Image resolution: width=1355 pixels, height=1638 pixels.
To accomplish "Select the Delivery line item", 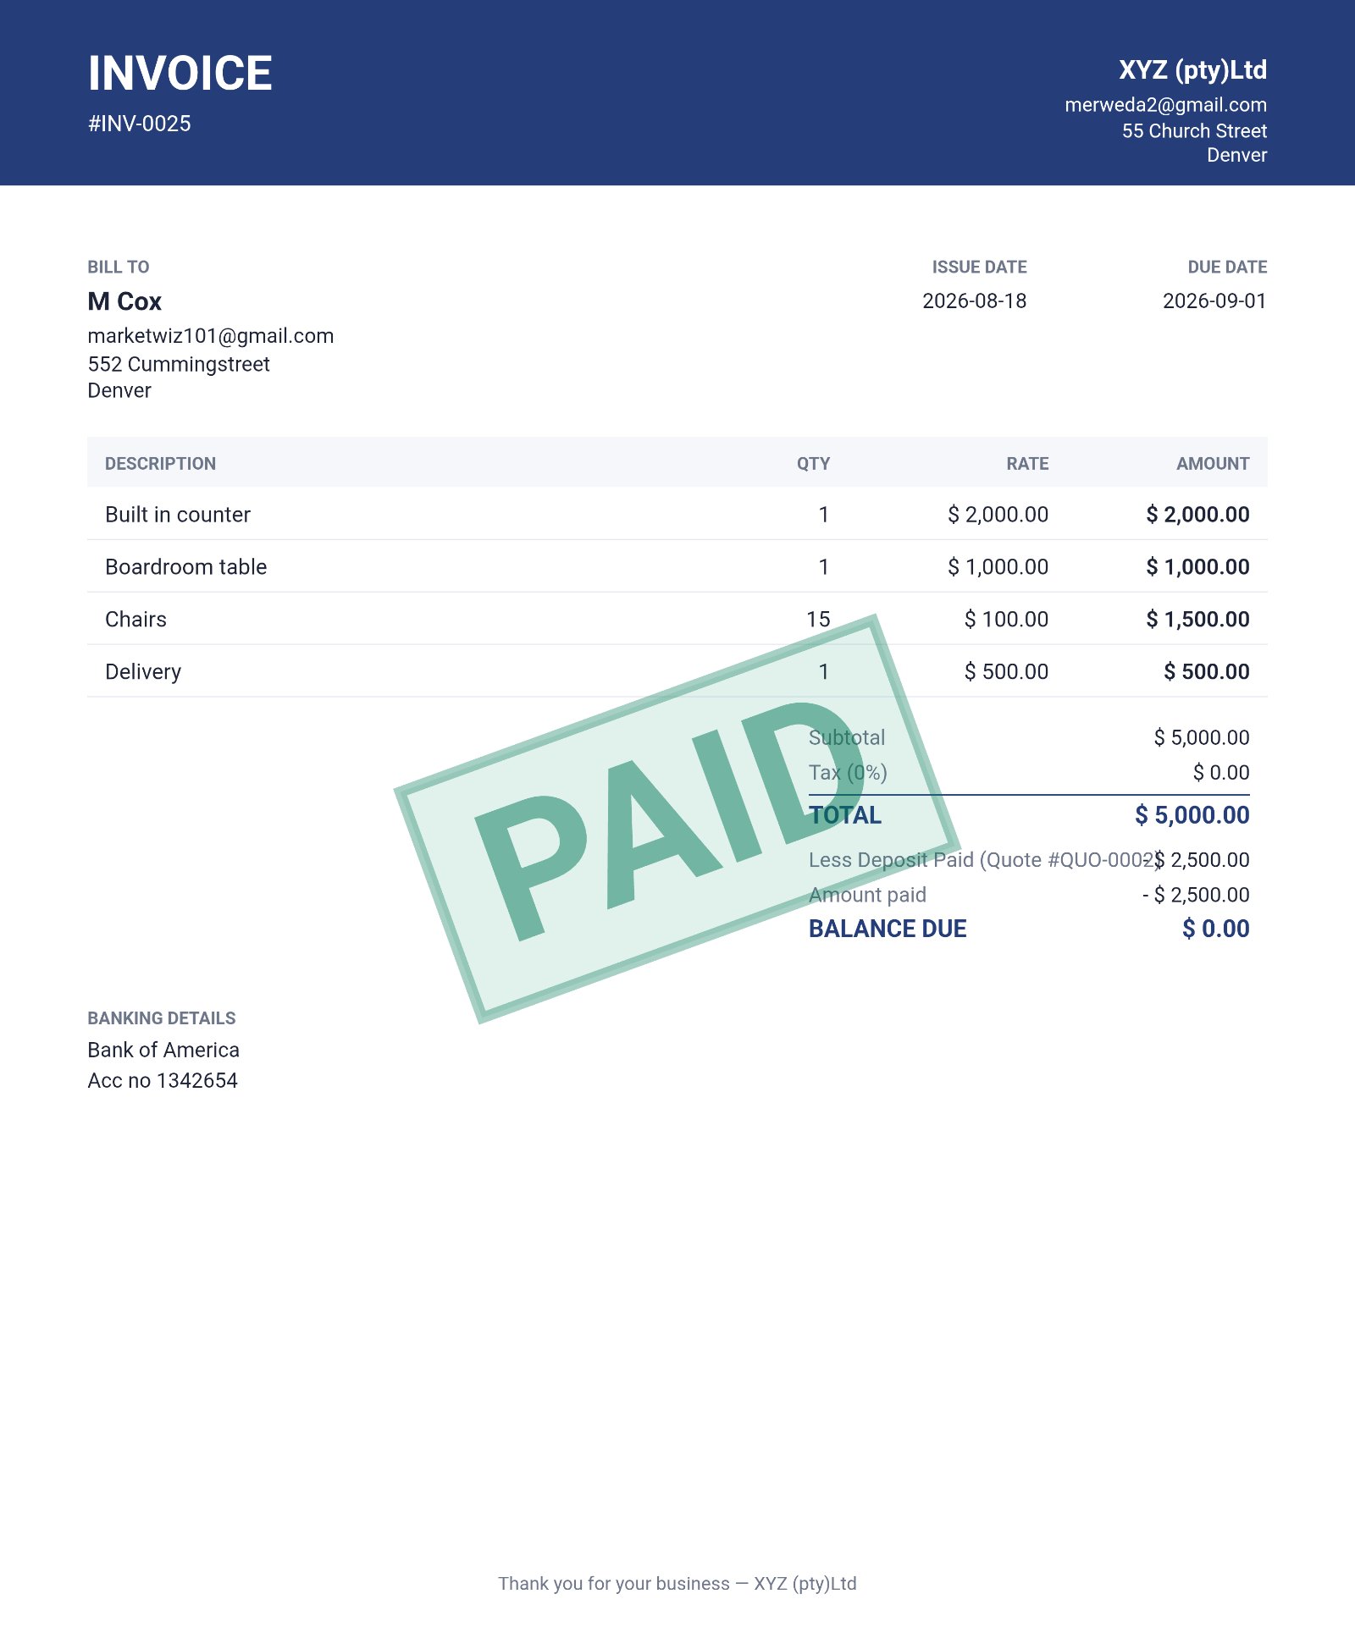I will coord(143,672).
